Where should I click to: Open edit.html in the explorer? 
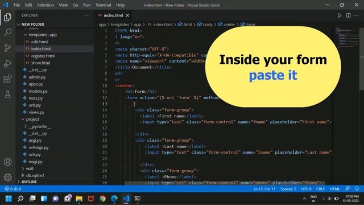[x=39, y=42]
